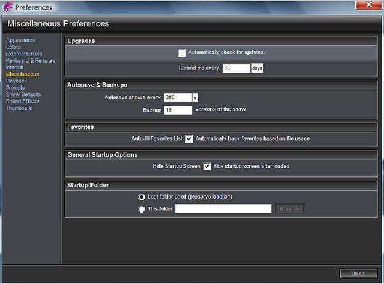Click the Backup versions input field
Viewport: 384px width, 284px height.
click(x=178, y=110)
